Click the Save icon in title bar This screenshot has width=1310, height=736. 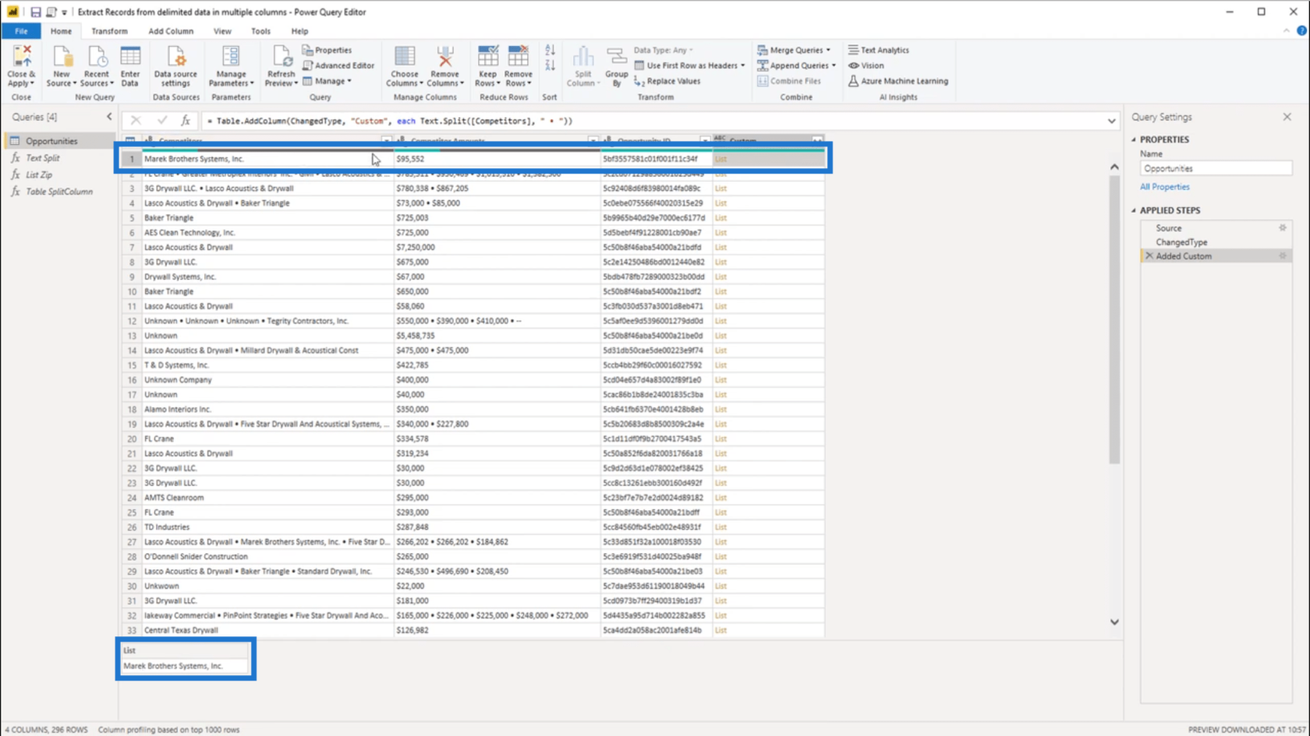point(35,12)
